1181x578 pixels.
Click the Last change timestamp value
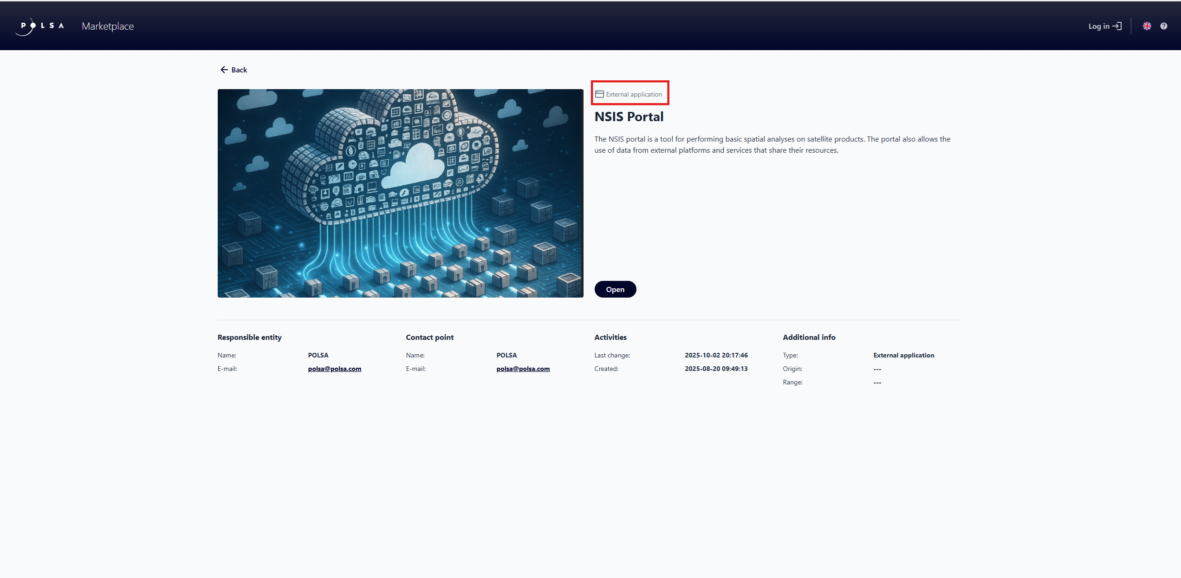tap(716, 355)
